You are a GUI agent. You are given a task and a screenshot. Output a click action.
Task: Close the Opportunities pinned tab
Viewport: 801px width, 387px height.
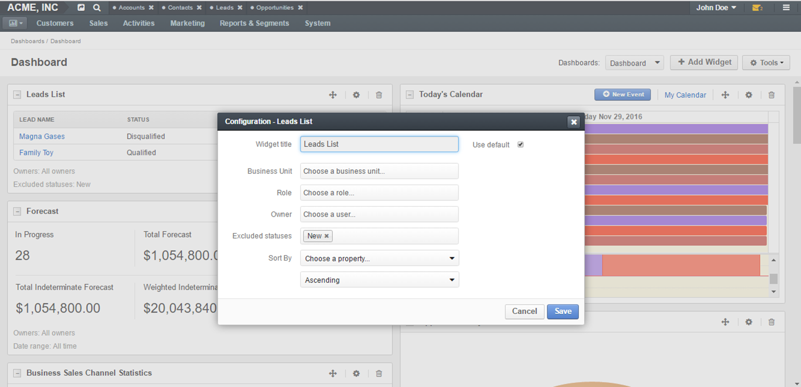pyautogui.click(x=300, y=8)
